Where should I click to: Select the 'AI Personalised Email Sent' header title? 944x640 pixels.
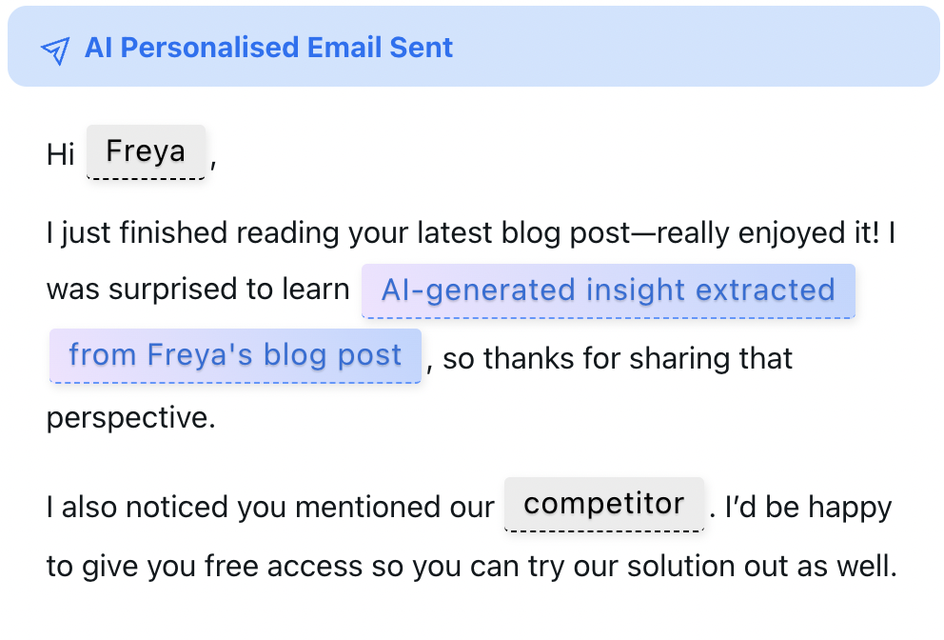click(268, 48)
